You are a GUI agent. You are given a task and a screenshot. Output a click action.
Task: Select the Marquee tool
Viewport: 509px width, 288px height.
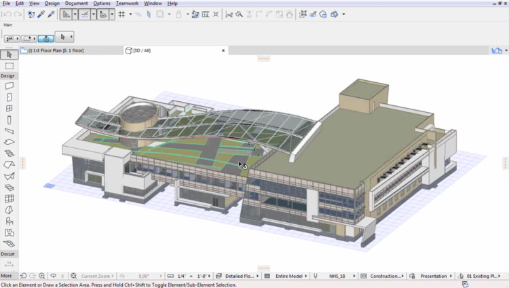[x=9, y=66]
